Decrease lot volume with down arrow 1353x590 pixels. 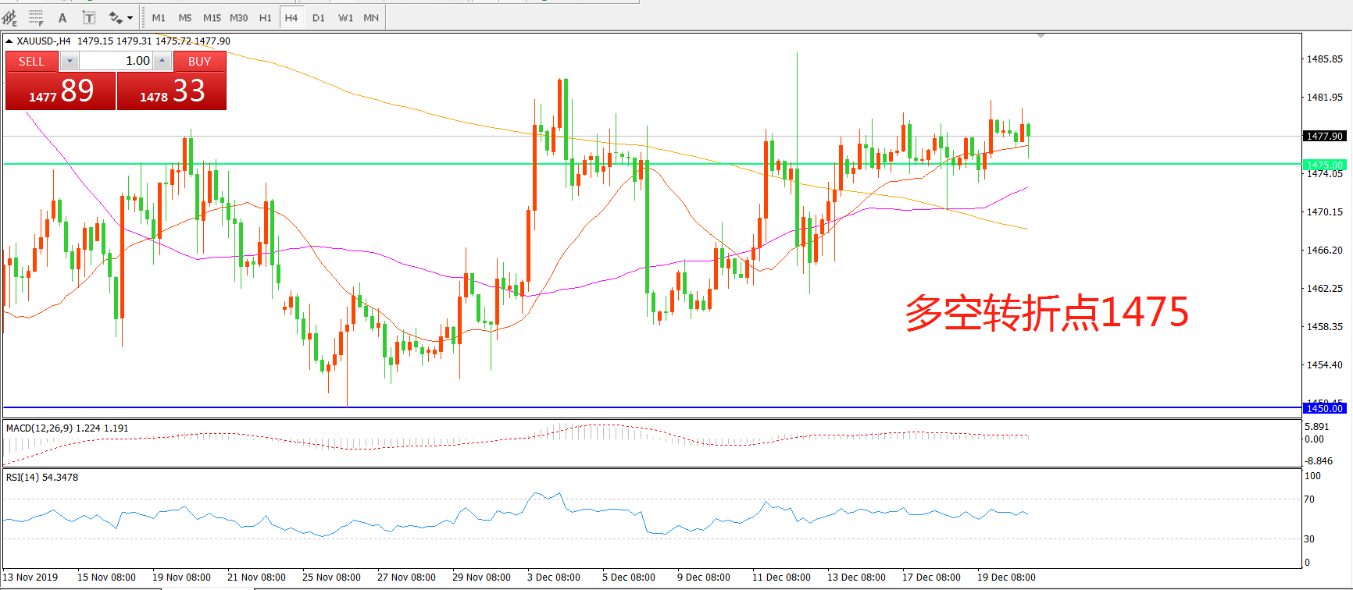(x=69, y=61)
